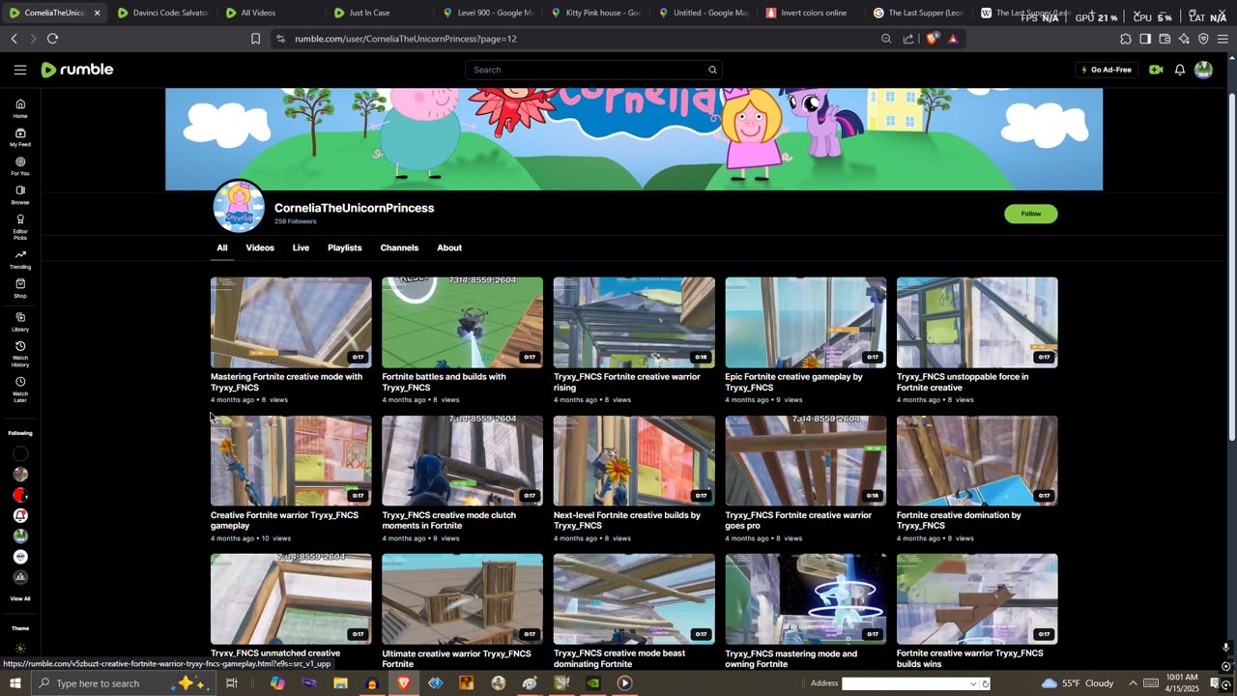Open Shop in the sidebar
This screenshot has height=696, width=1237.
(x=20, y=288)
